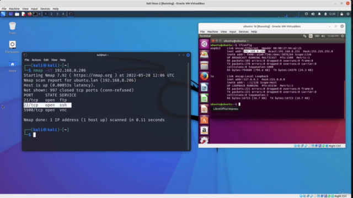Launch LibreOffice Impress from Ubuntu launcher
This screenshot has height=198, width=353.
pyautogui.click(x=204, y=109)
